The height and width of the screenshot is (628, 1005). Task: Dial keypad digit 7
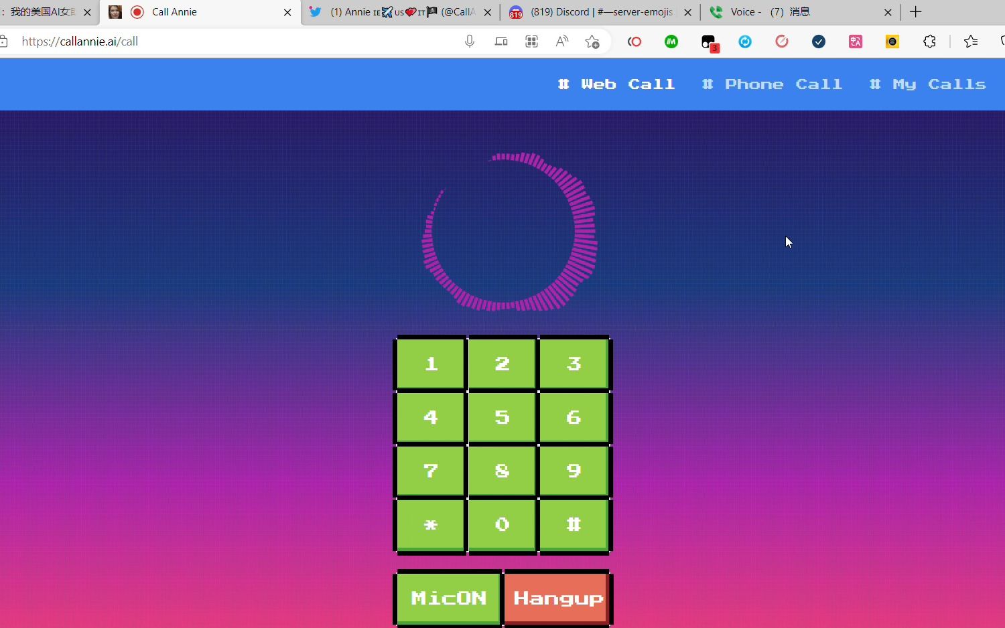431,471
